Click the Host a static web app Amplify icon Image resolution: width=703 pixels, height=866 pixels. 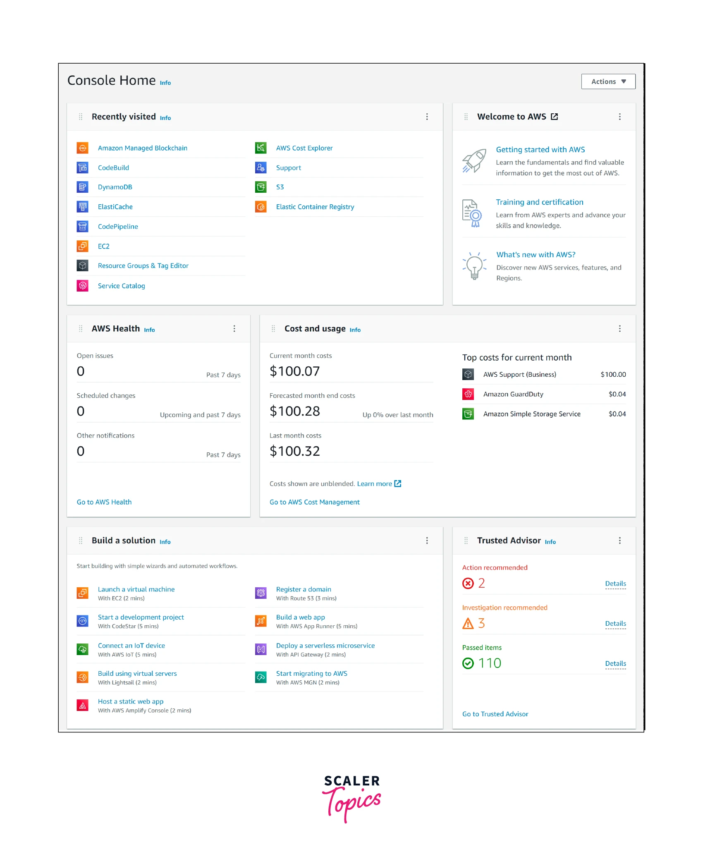tap(82, 706)
